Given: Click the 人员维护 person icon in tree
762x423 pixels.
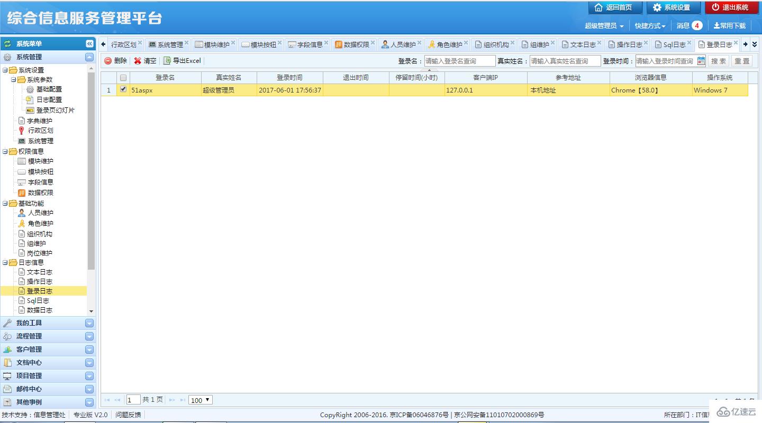Looking at the screenshot, I should click(x=22, y=213).
